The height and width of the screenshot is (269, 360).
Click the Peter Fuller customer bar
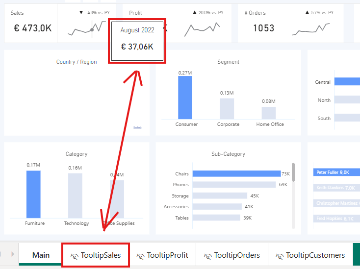tap(336, 172)
